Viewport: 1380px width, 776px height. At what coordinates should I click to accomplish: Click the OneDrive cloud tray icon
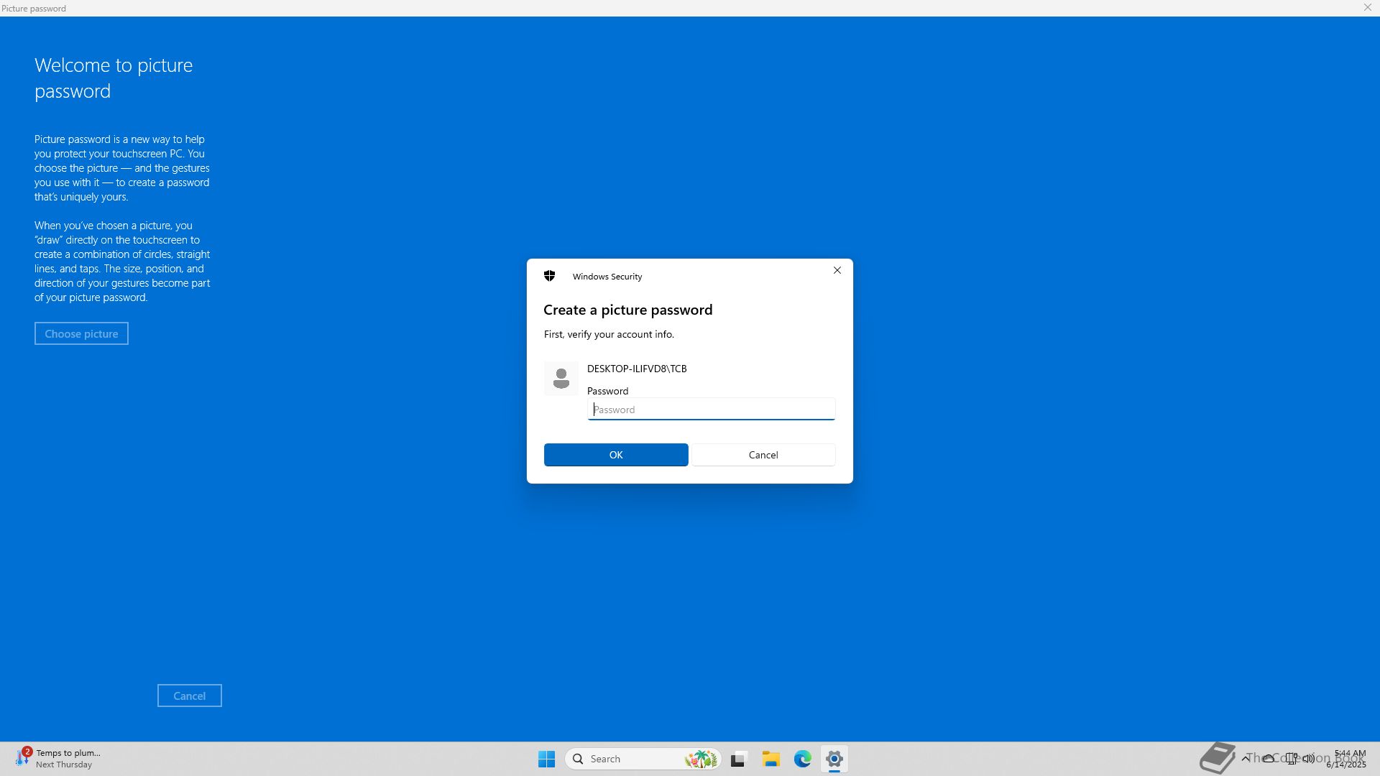[x=1269, y=758]
